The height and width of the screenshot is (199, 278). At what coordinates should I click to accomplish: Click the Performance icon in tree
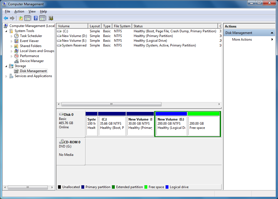[x=16, y=56]
